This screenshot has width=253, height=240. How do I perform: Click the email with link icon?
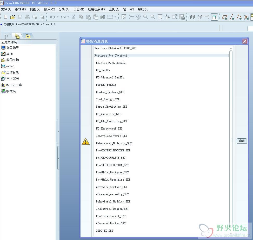(x=42, y=17)
